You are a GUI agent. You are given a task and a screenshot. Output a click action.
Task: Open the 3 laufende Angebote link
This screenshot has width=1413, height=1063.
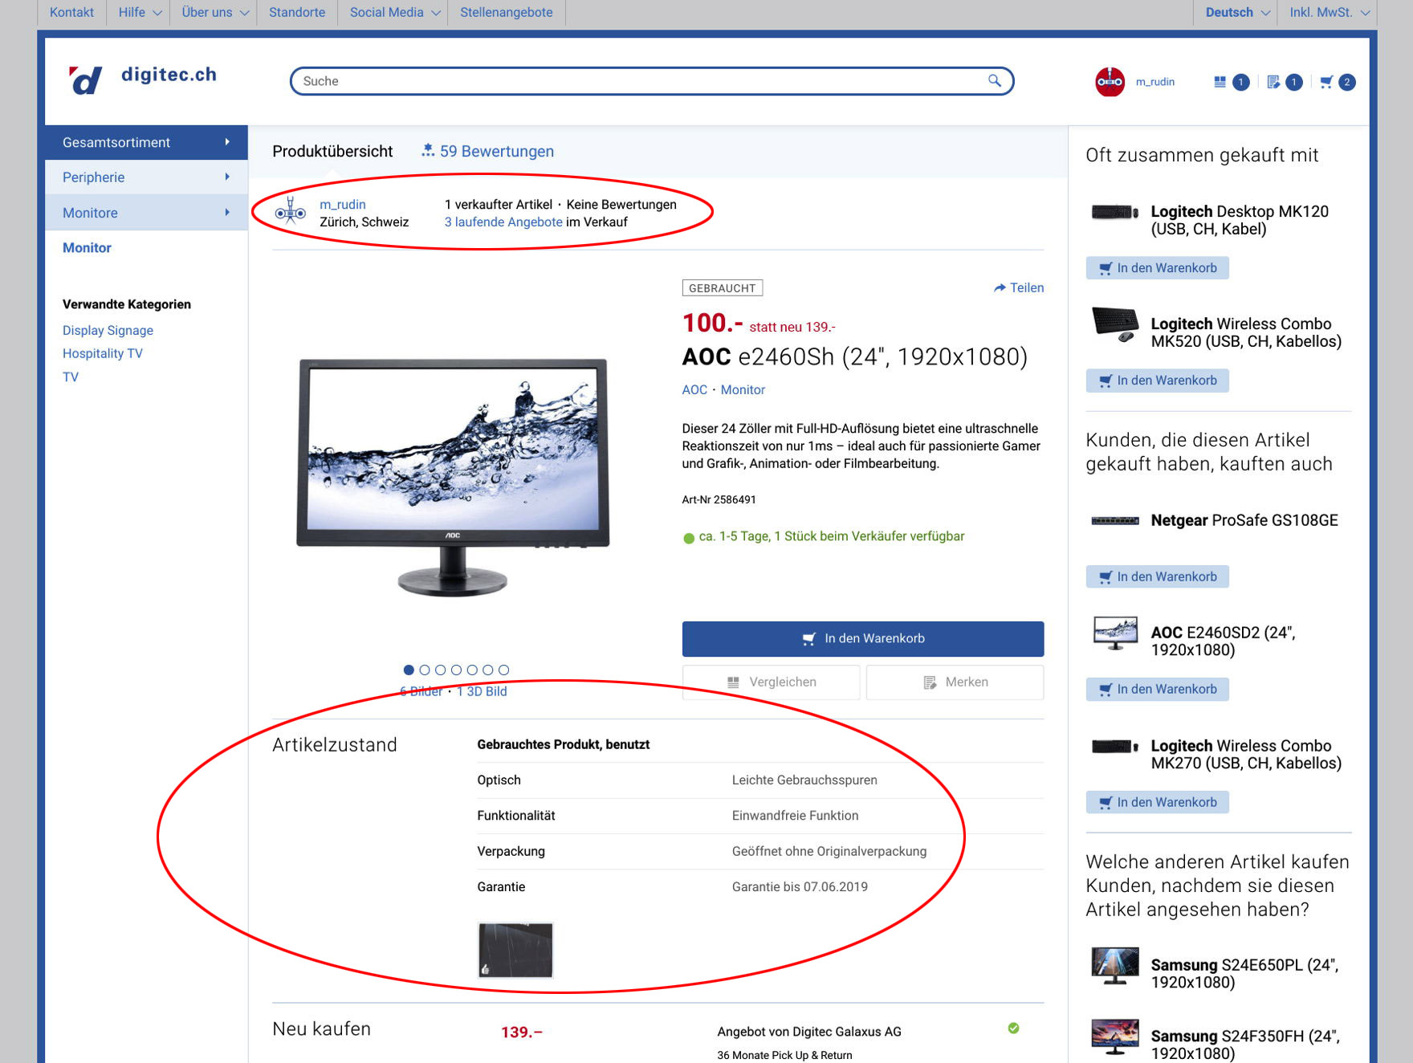coord(503,222)
